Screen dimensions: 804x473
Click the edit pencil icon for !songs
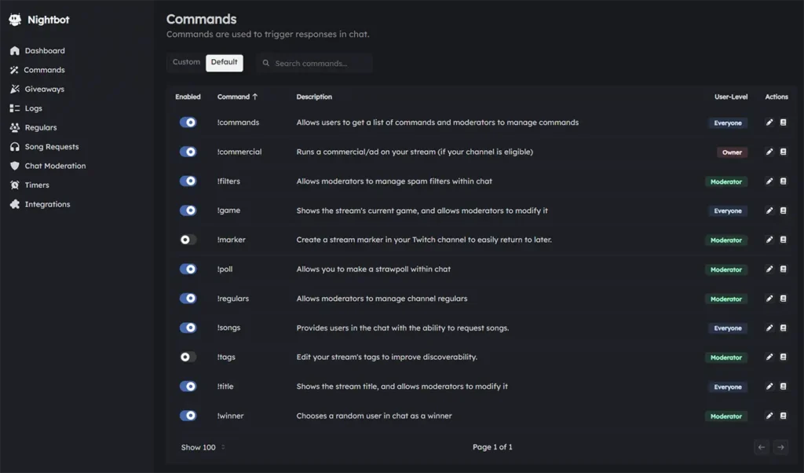coord(769,328)
